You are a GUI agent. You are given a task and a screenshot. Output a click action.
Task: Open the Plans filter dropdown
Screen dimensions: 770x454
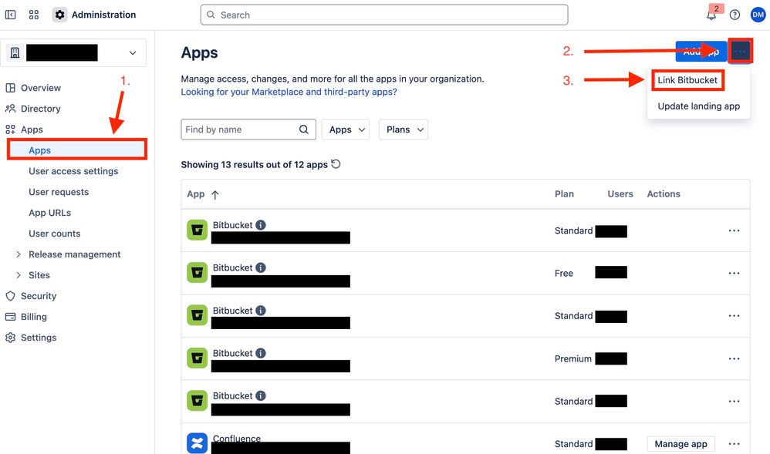[404, 129]
